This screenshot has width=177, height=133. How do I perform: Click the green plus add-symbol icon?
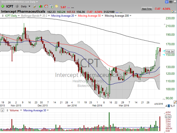coord(3,6)
